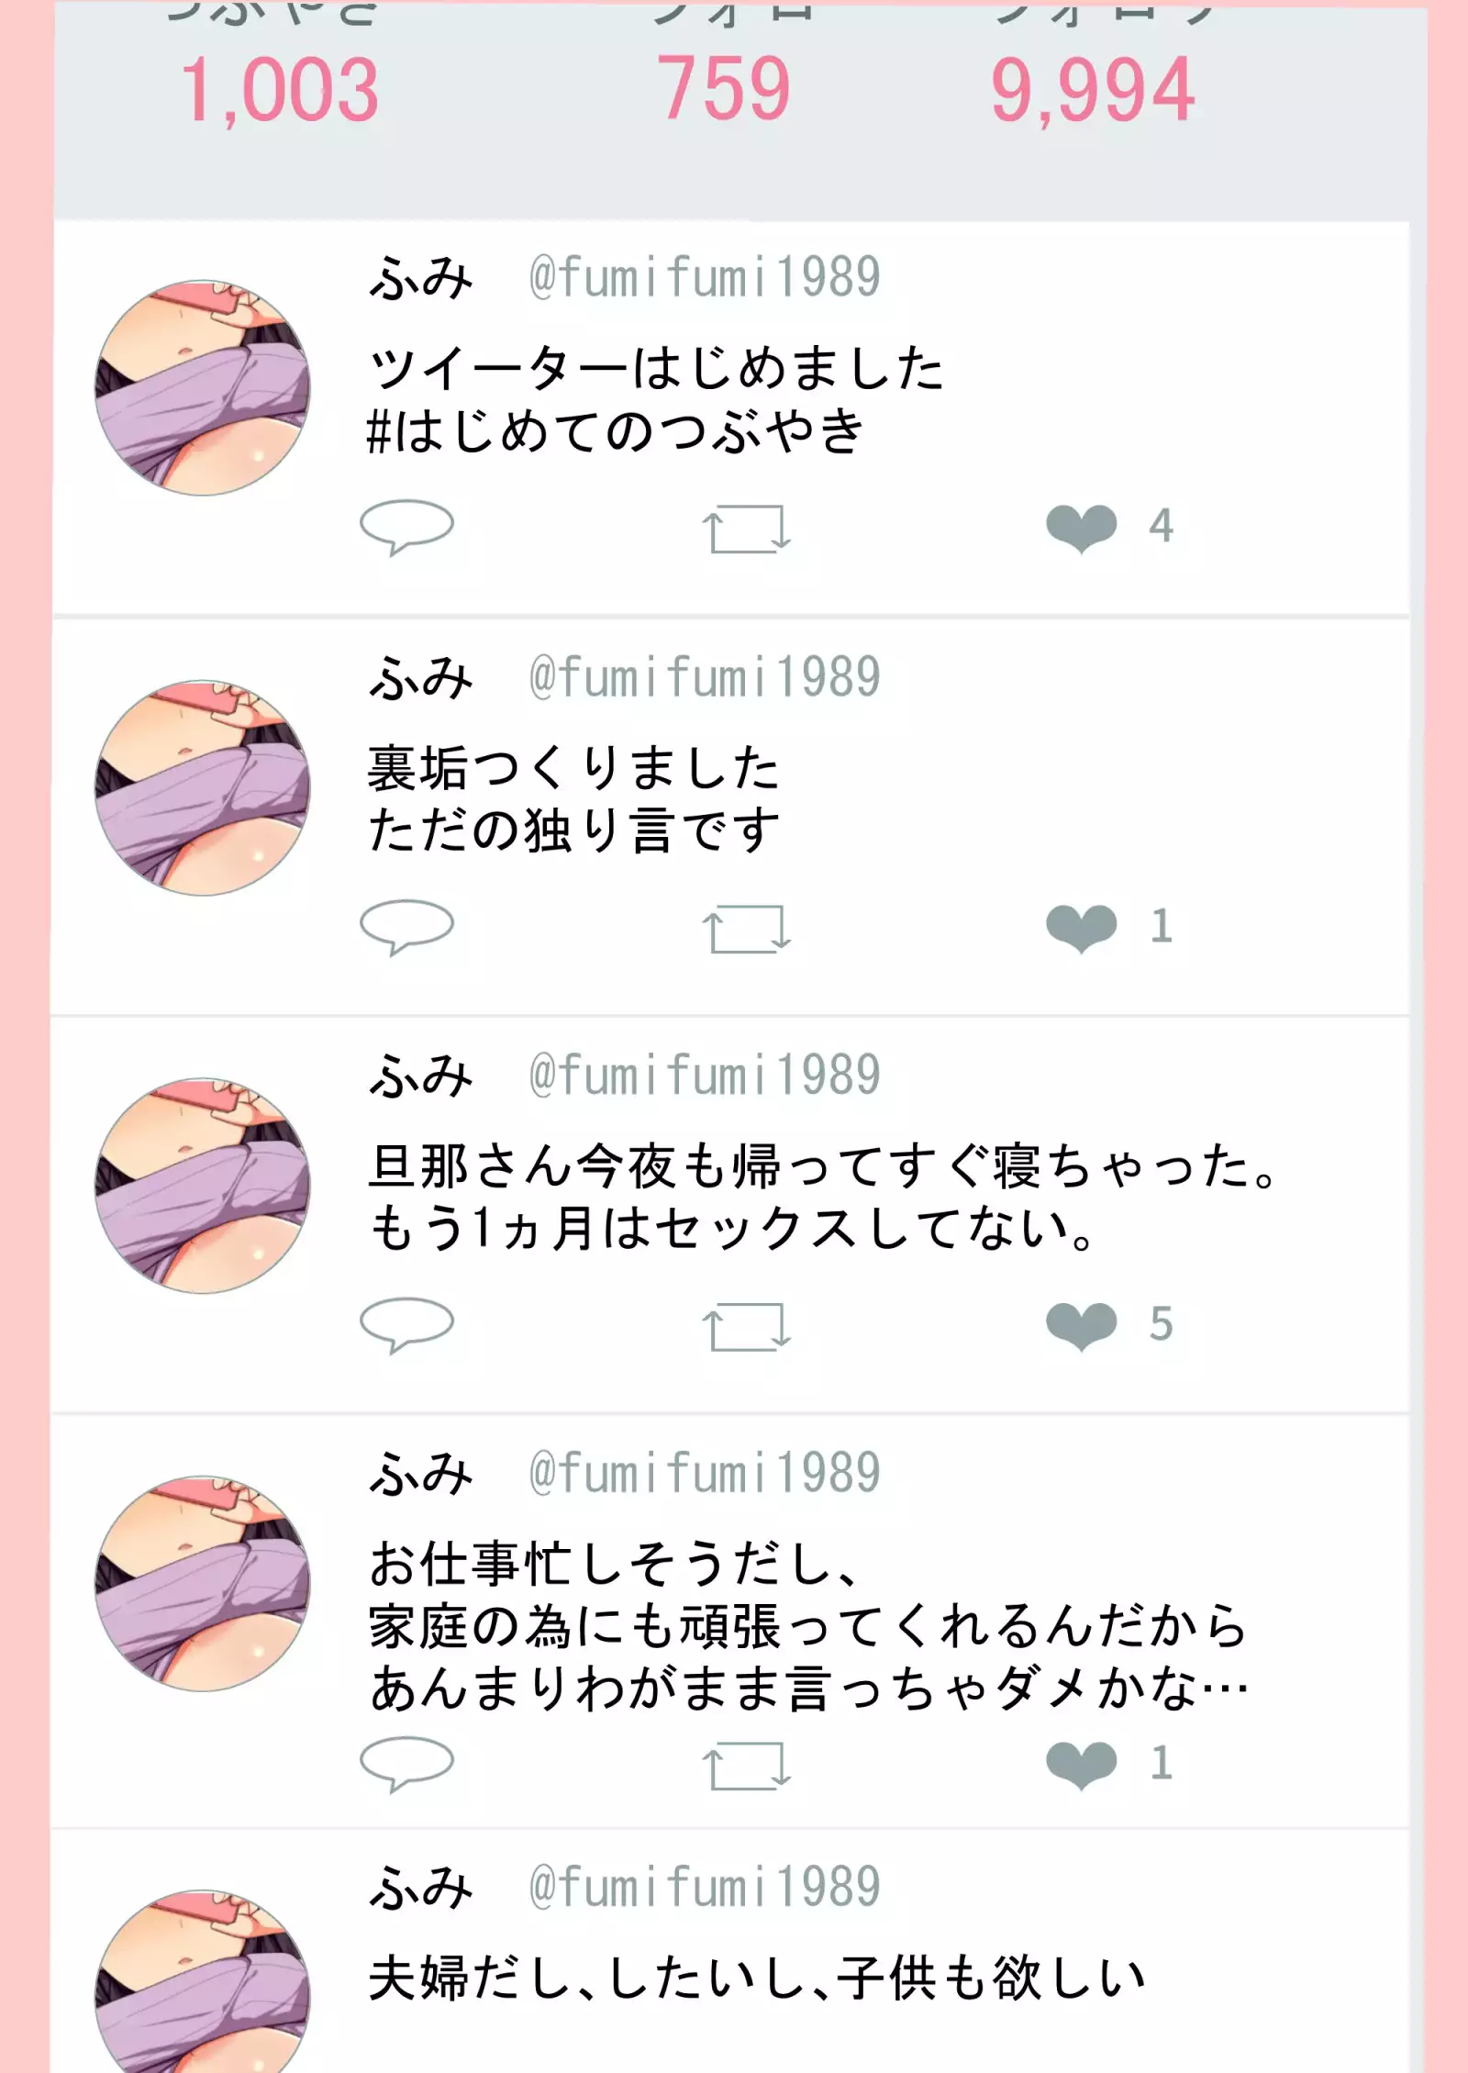Reply to the '旦那さん今夜も' post
This screenshot has width=1468, height=2073.
point(406,1324)
